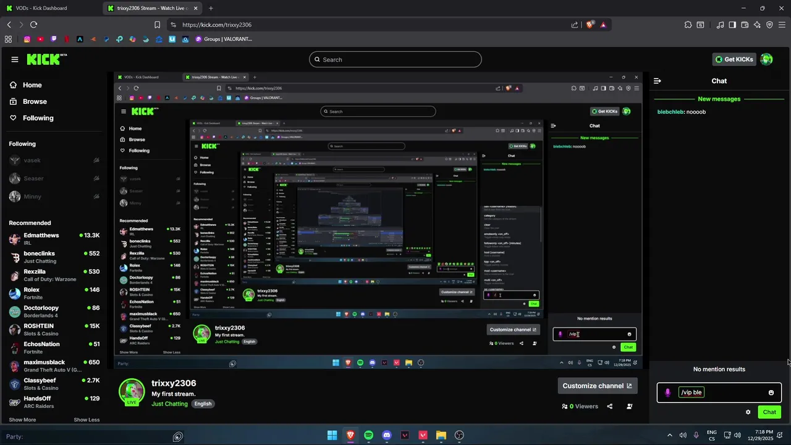Open Leo AI sparkle icon
This screenshot has width=791, height=445.
(x=757, y=25)
